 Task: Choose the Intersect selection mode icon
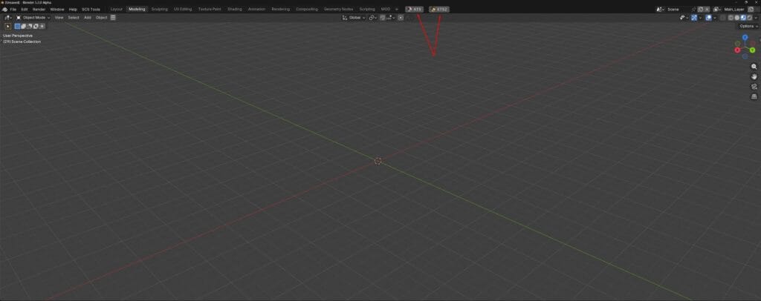[42, 26]
